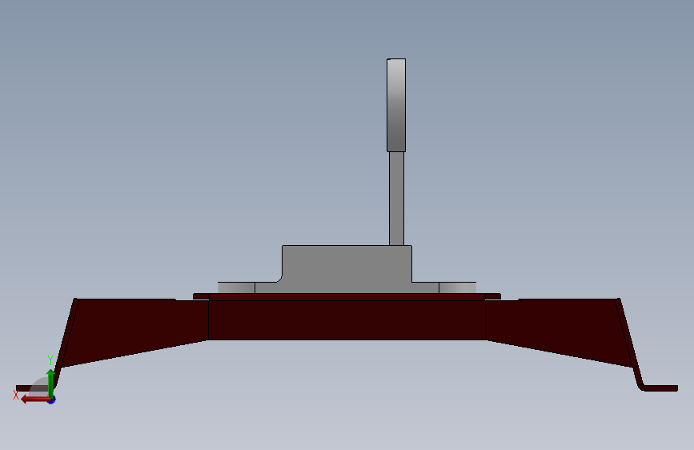Select the light gray pad right of bracket
This screenshot has height=450, width=694.
pos(458,287)
